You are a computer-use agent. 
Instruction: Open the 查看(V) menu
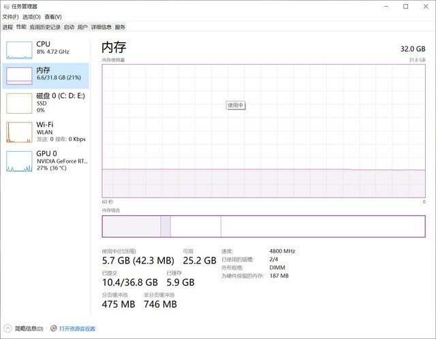52,16
